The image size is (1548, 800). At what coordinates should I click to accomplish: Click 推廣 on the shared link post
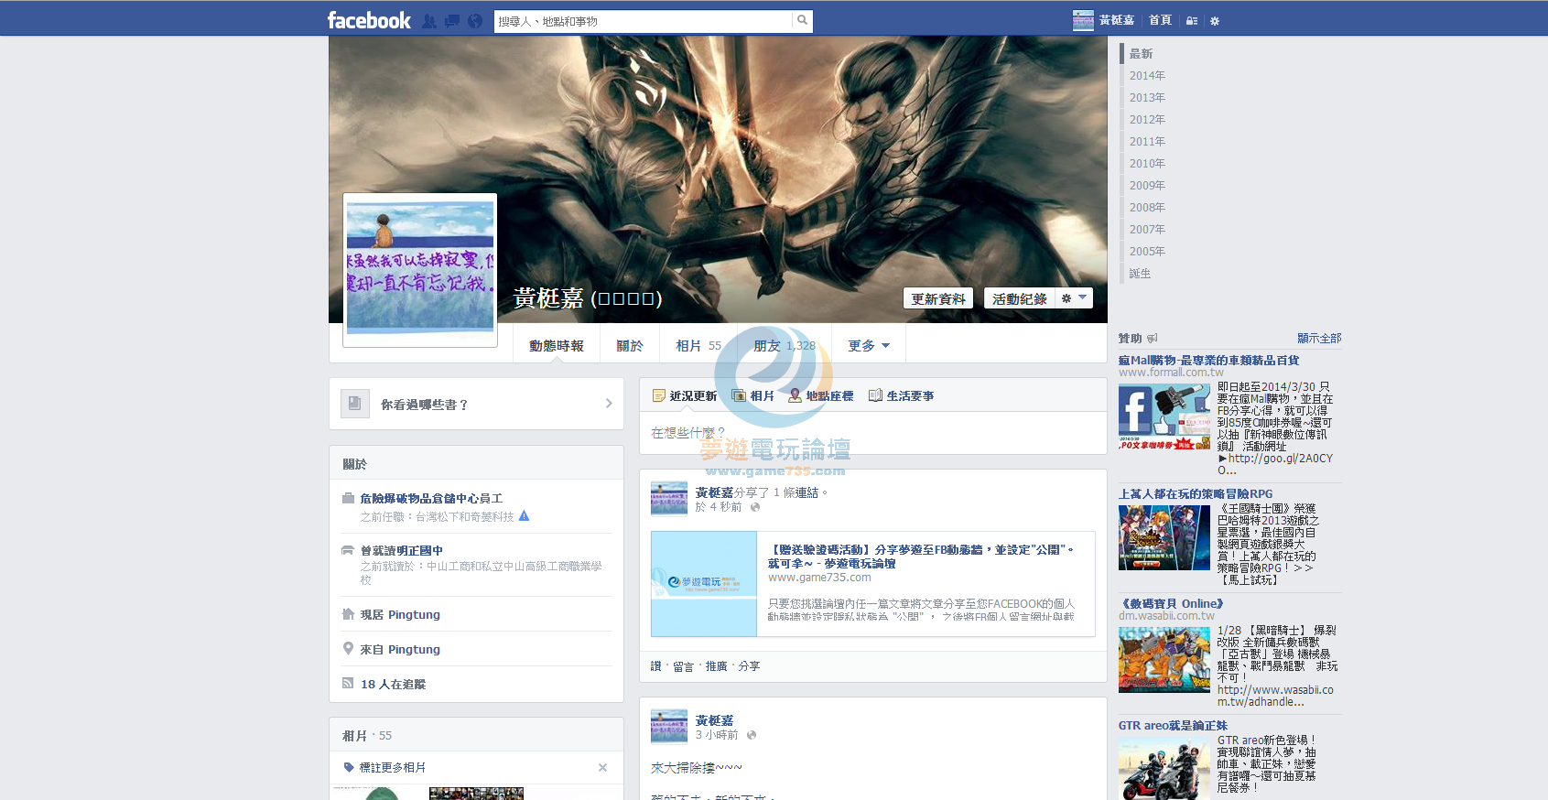716,666
